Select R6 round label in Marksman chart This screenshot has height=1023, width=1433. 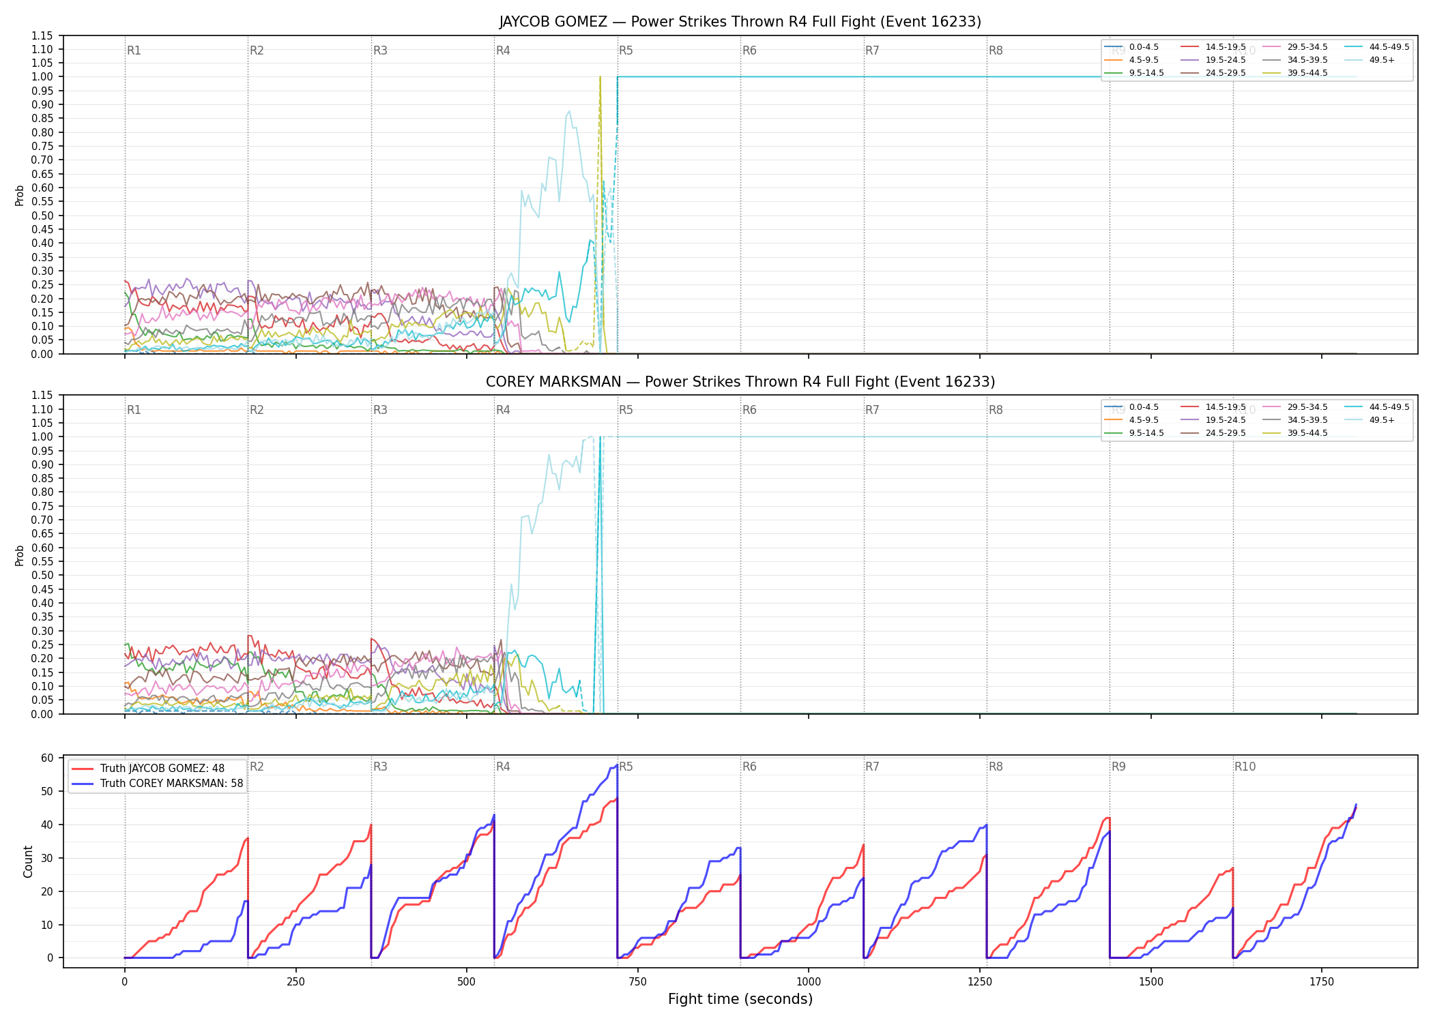(x=749, y=410)
